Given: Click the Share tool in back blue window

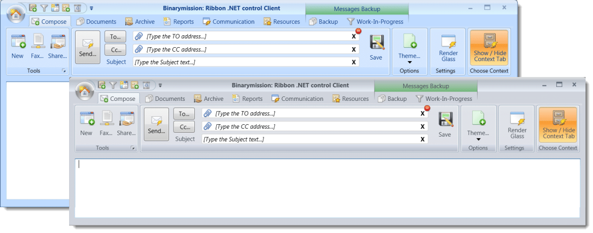Looking at the screenshot, I should (58, 46).
